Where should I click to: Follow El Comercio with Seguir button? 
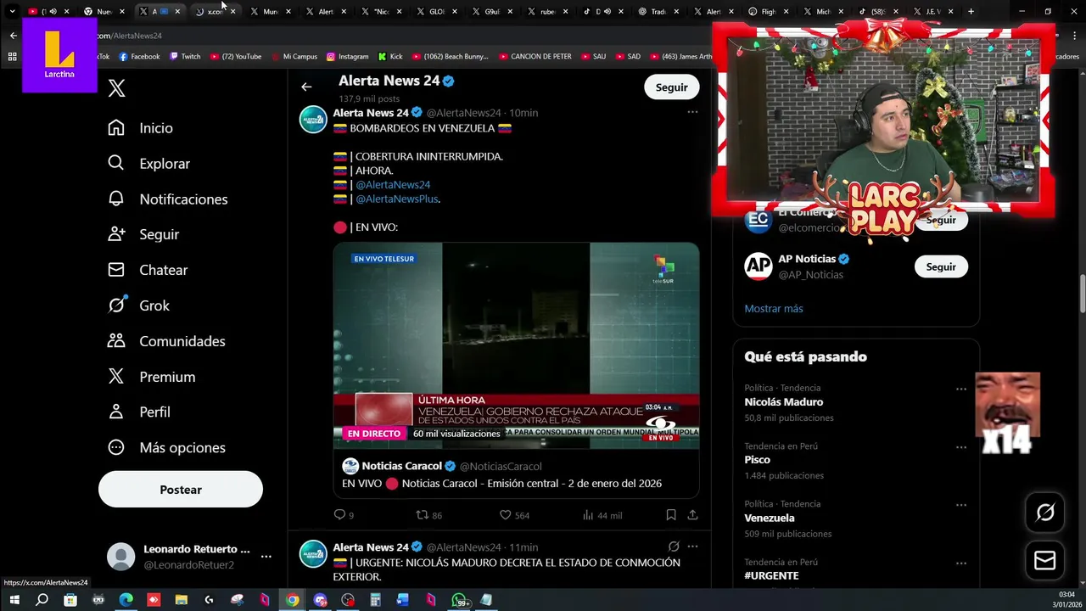click(x=941, y=220)
